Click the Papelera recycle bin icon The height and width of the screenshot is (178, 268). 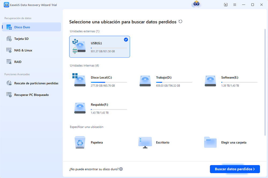(x=80, y=142)
